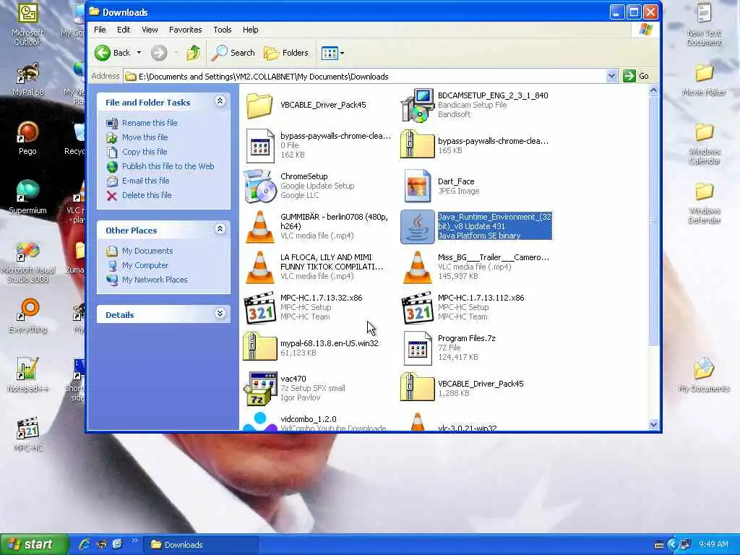Image resolution: width=740 pixels, height=555 pixels.
Task: Open Internet Explorer from Quick Launch
Action: [85, 544]
